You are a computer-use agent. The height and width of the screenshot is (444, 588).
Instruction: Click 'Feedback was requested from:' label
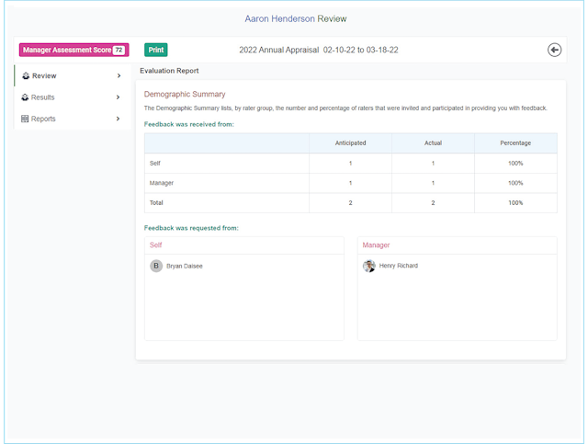pos(191,228)
